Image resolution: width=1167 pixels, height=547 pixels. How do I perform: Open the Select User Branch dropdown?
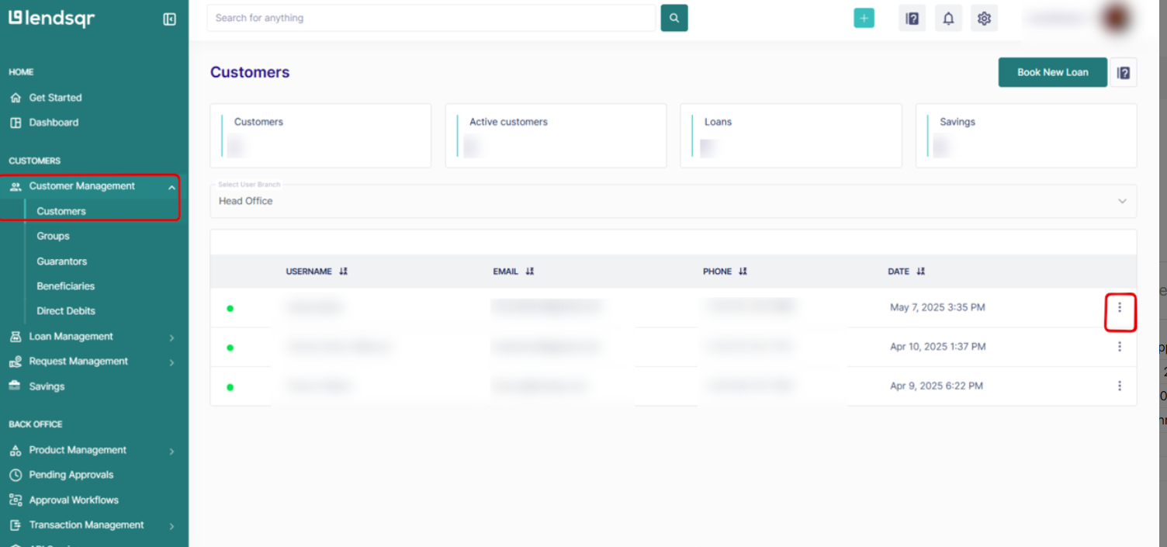(x=673, y=201)
